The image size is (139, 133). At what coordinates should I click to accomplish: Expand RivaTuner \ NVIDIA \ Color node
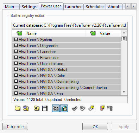[16, 75]
